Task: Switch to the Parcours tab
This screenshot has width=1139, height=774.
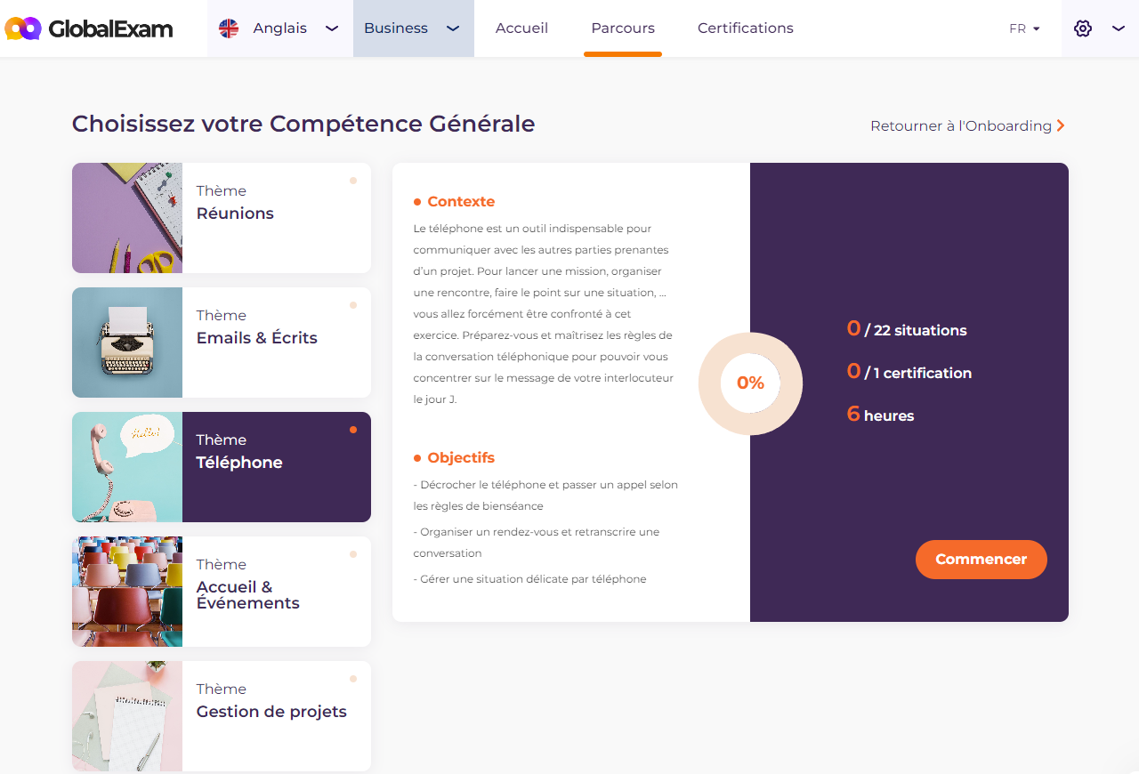Action: [x=623, y=28]
